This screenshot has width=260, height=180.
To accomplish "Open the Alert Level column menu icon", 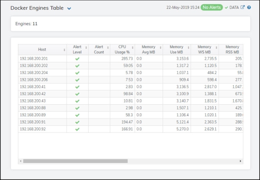I will tap(86, 48).
